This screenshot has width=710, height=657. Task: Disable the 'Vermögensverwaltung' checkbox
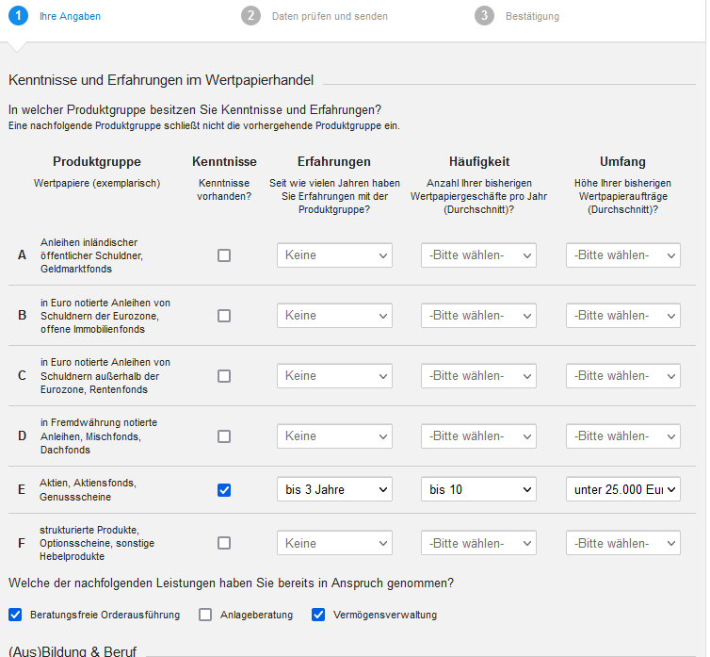(318, 615)
